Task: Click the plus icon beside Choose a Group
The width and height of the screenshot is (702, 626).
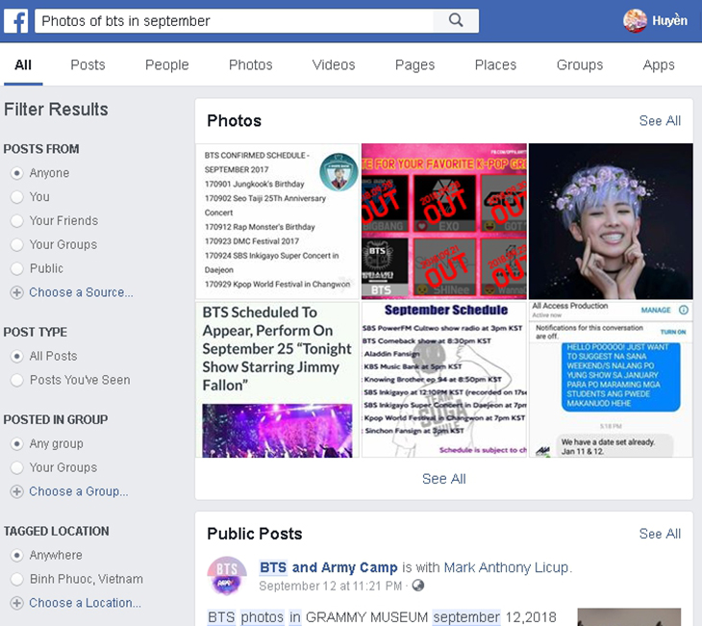Action: coord(16,491)
